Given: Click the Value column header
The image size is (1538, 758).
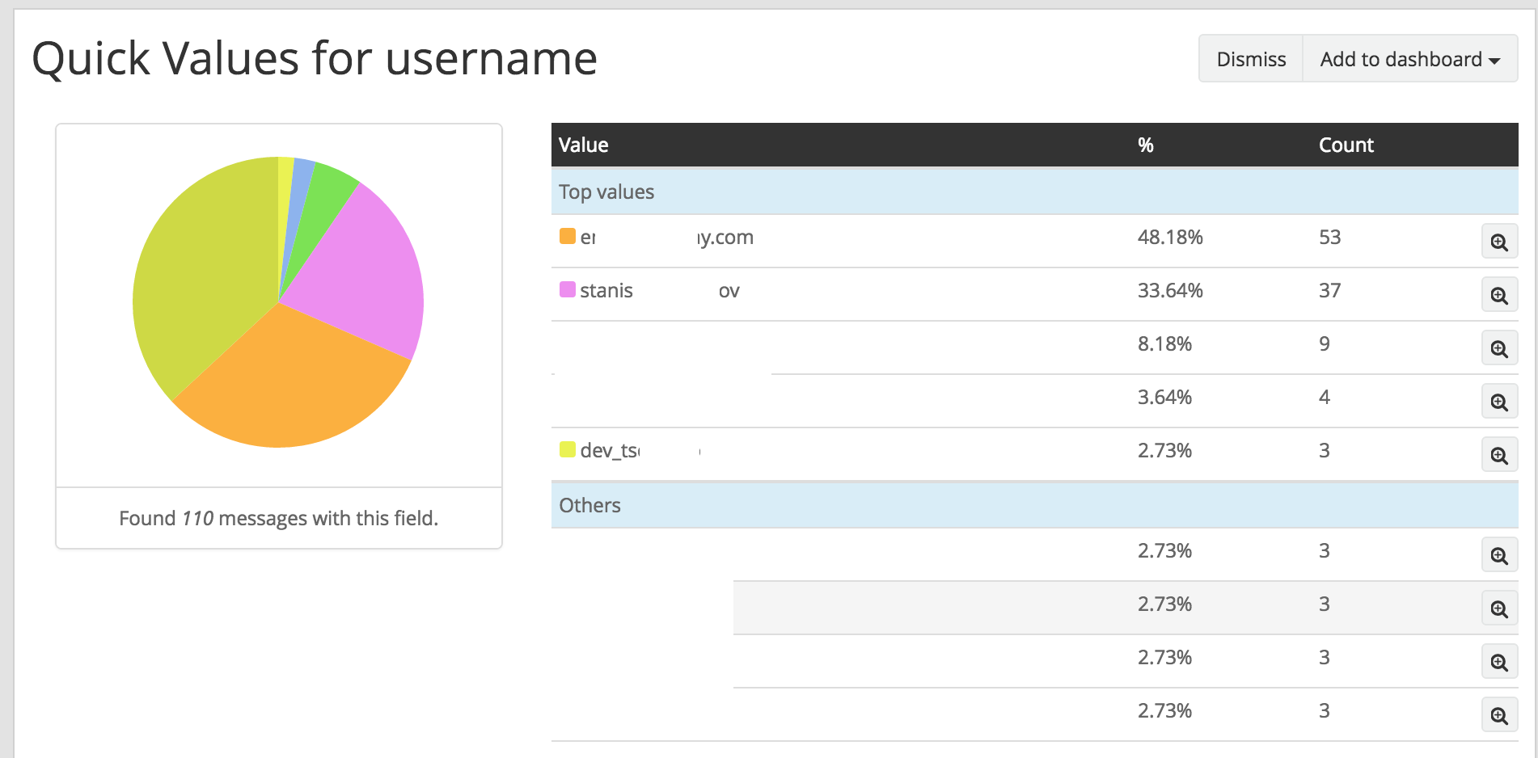Looking at the screenshot, I should [583, 145].
